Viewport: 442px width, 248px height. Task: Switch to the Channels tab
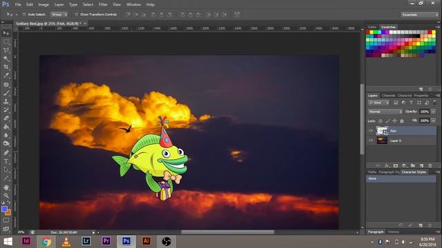[389, 96]
